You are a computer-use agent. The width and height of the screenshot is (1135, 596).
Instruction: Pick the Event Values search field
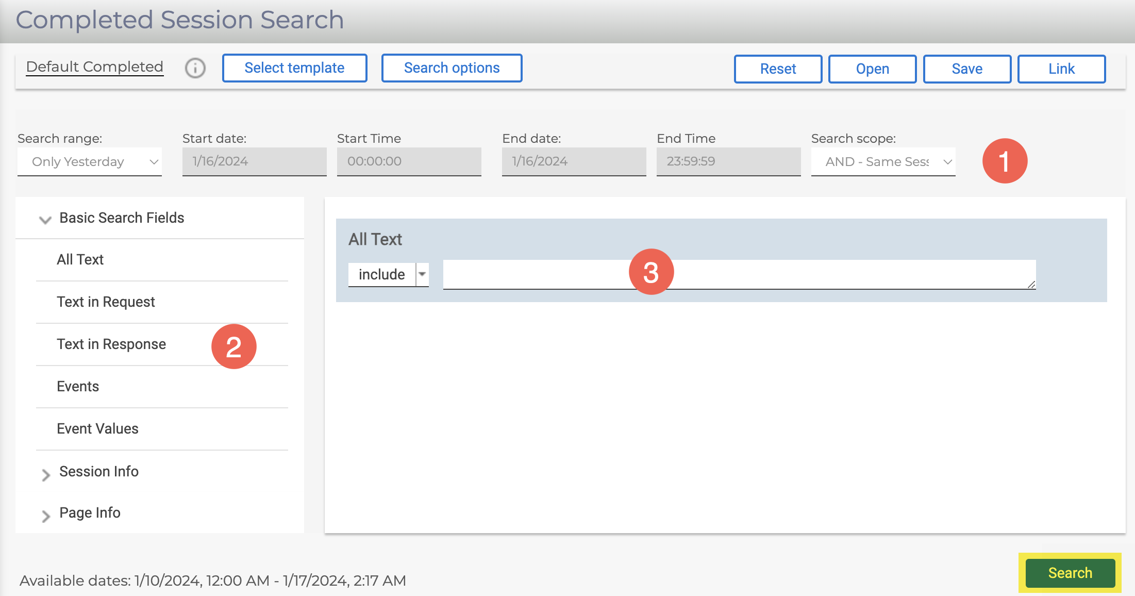coord(97,429)
